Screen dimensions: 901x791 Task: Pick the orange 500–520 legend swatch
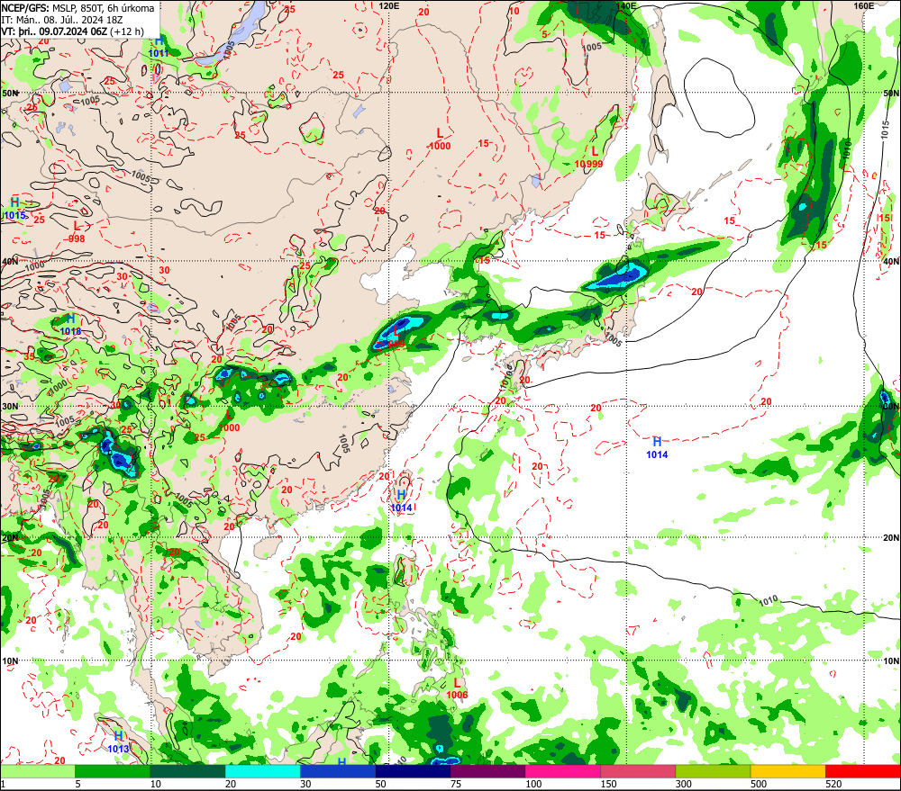[787, 771]
